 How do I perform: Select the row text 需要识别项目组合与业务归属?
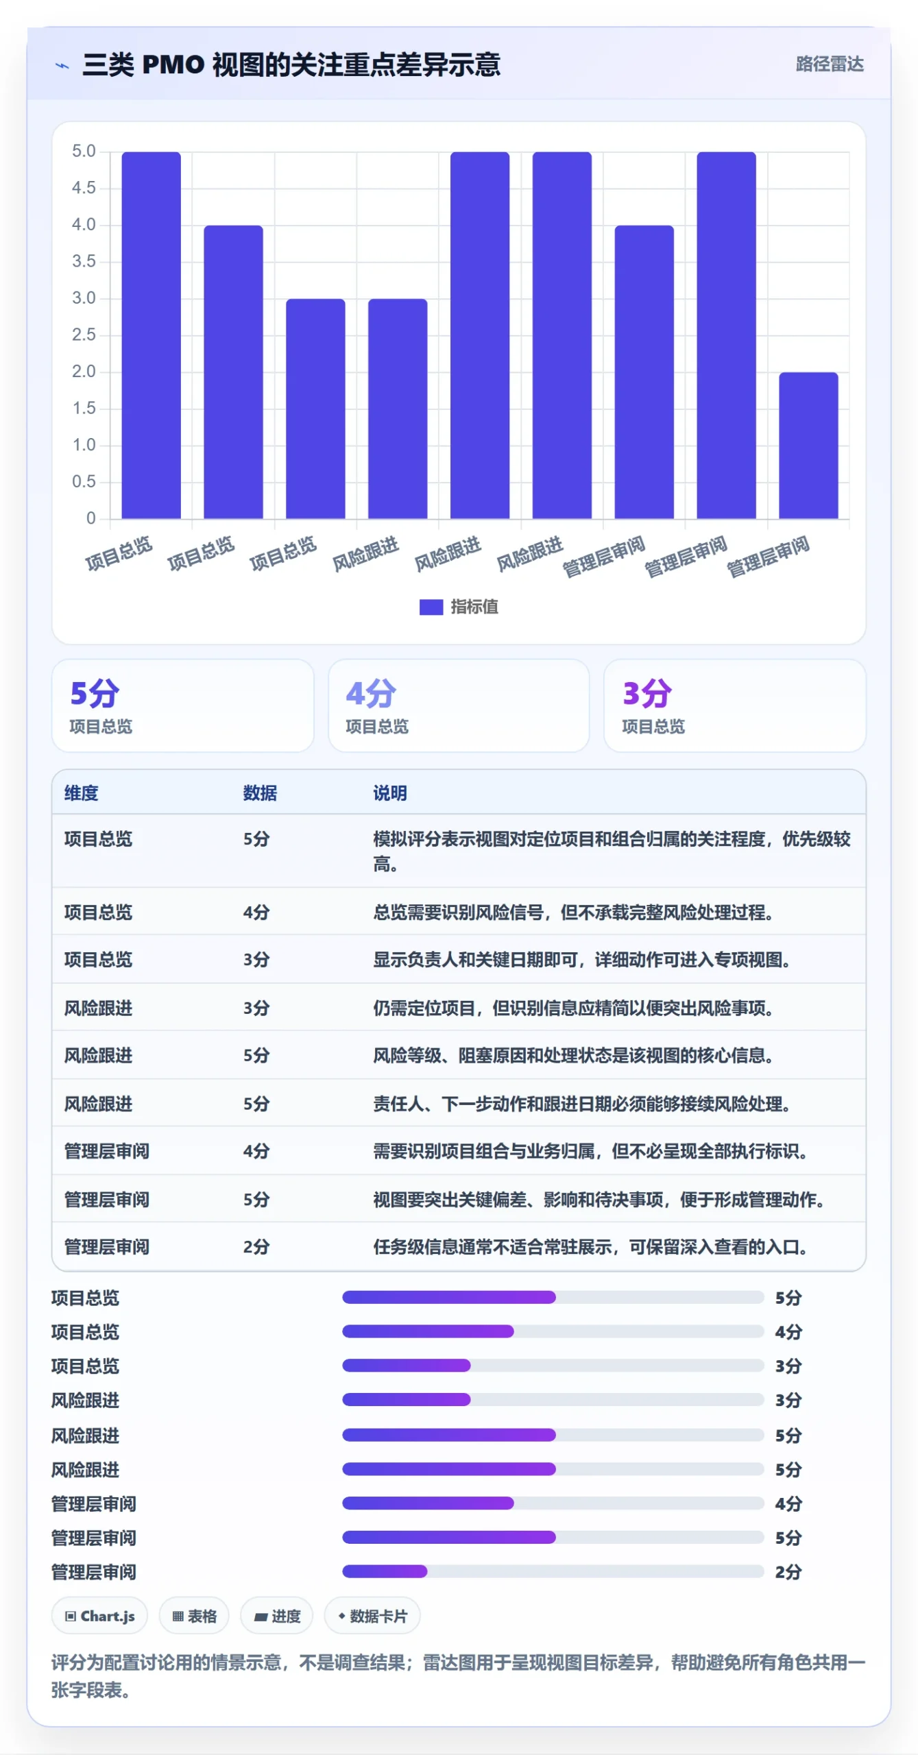pos(591,1152)
